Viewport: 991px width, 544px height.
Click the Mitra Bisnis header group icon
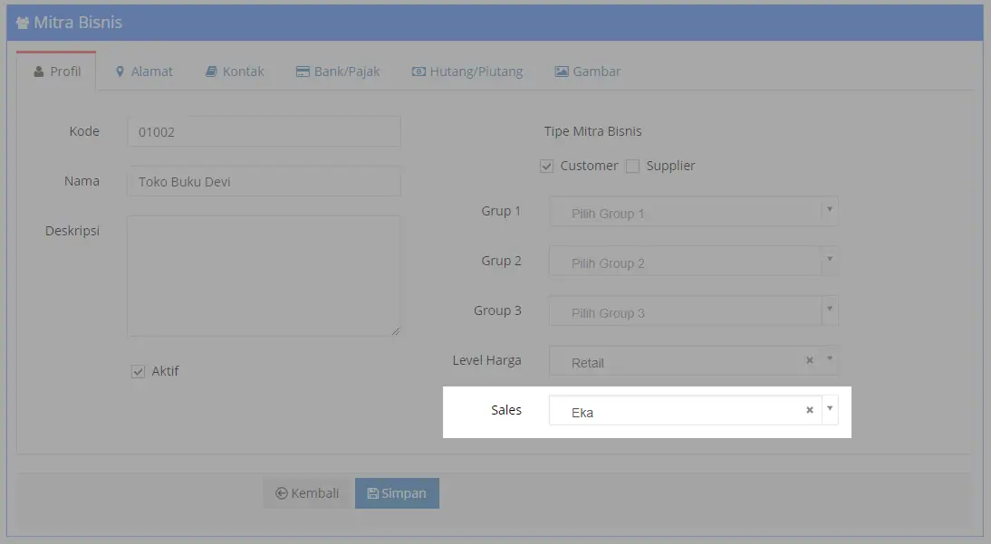click(x=23, y=23)
